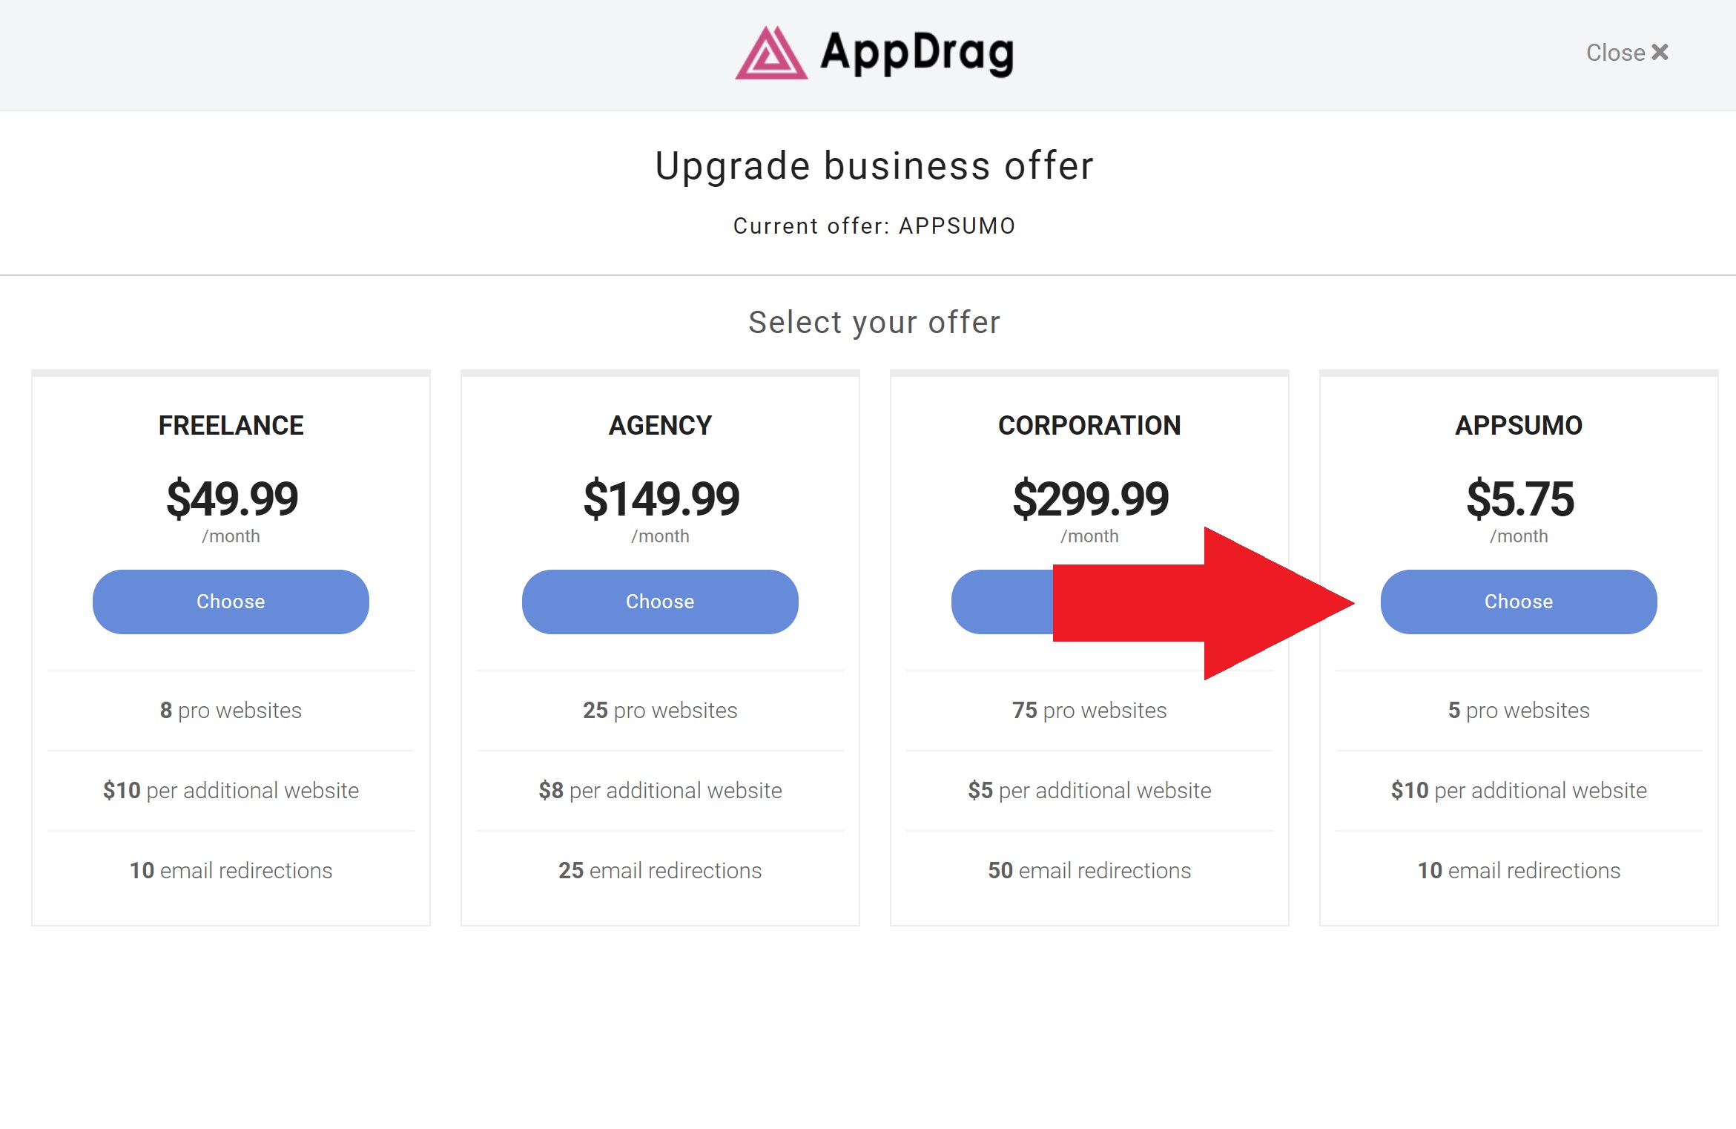
Task: Click the FREELANCE plan title
Action: click(231, 425)
